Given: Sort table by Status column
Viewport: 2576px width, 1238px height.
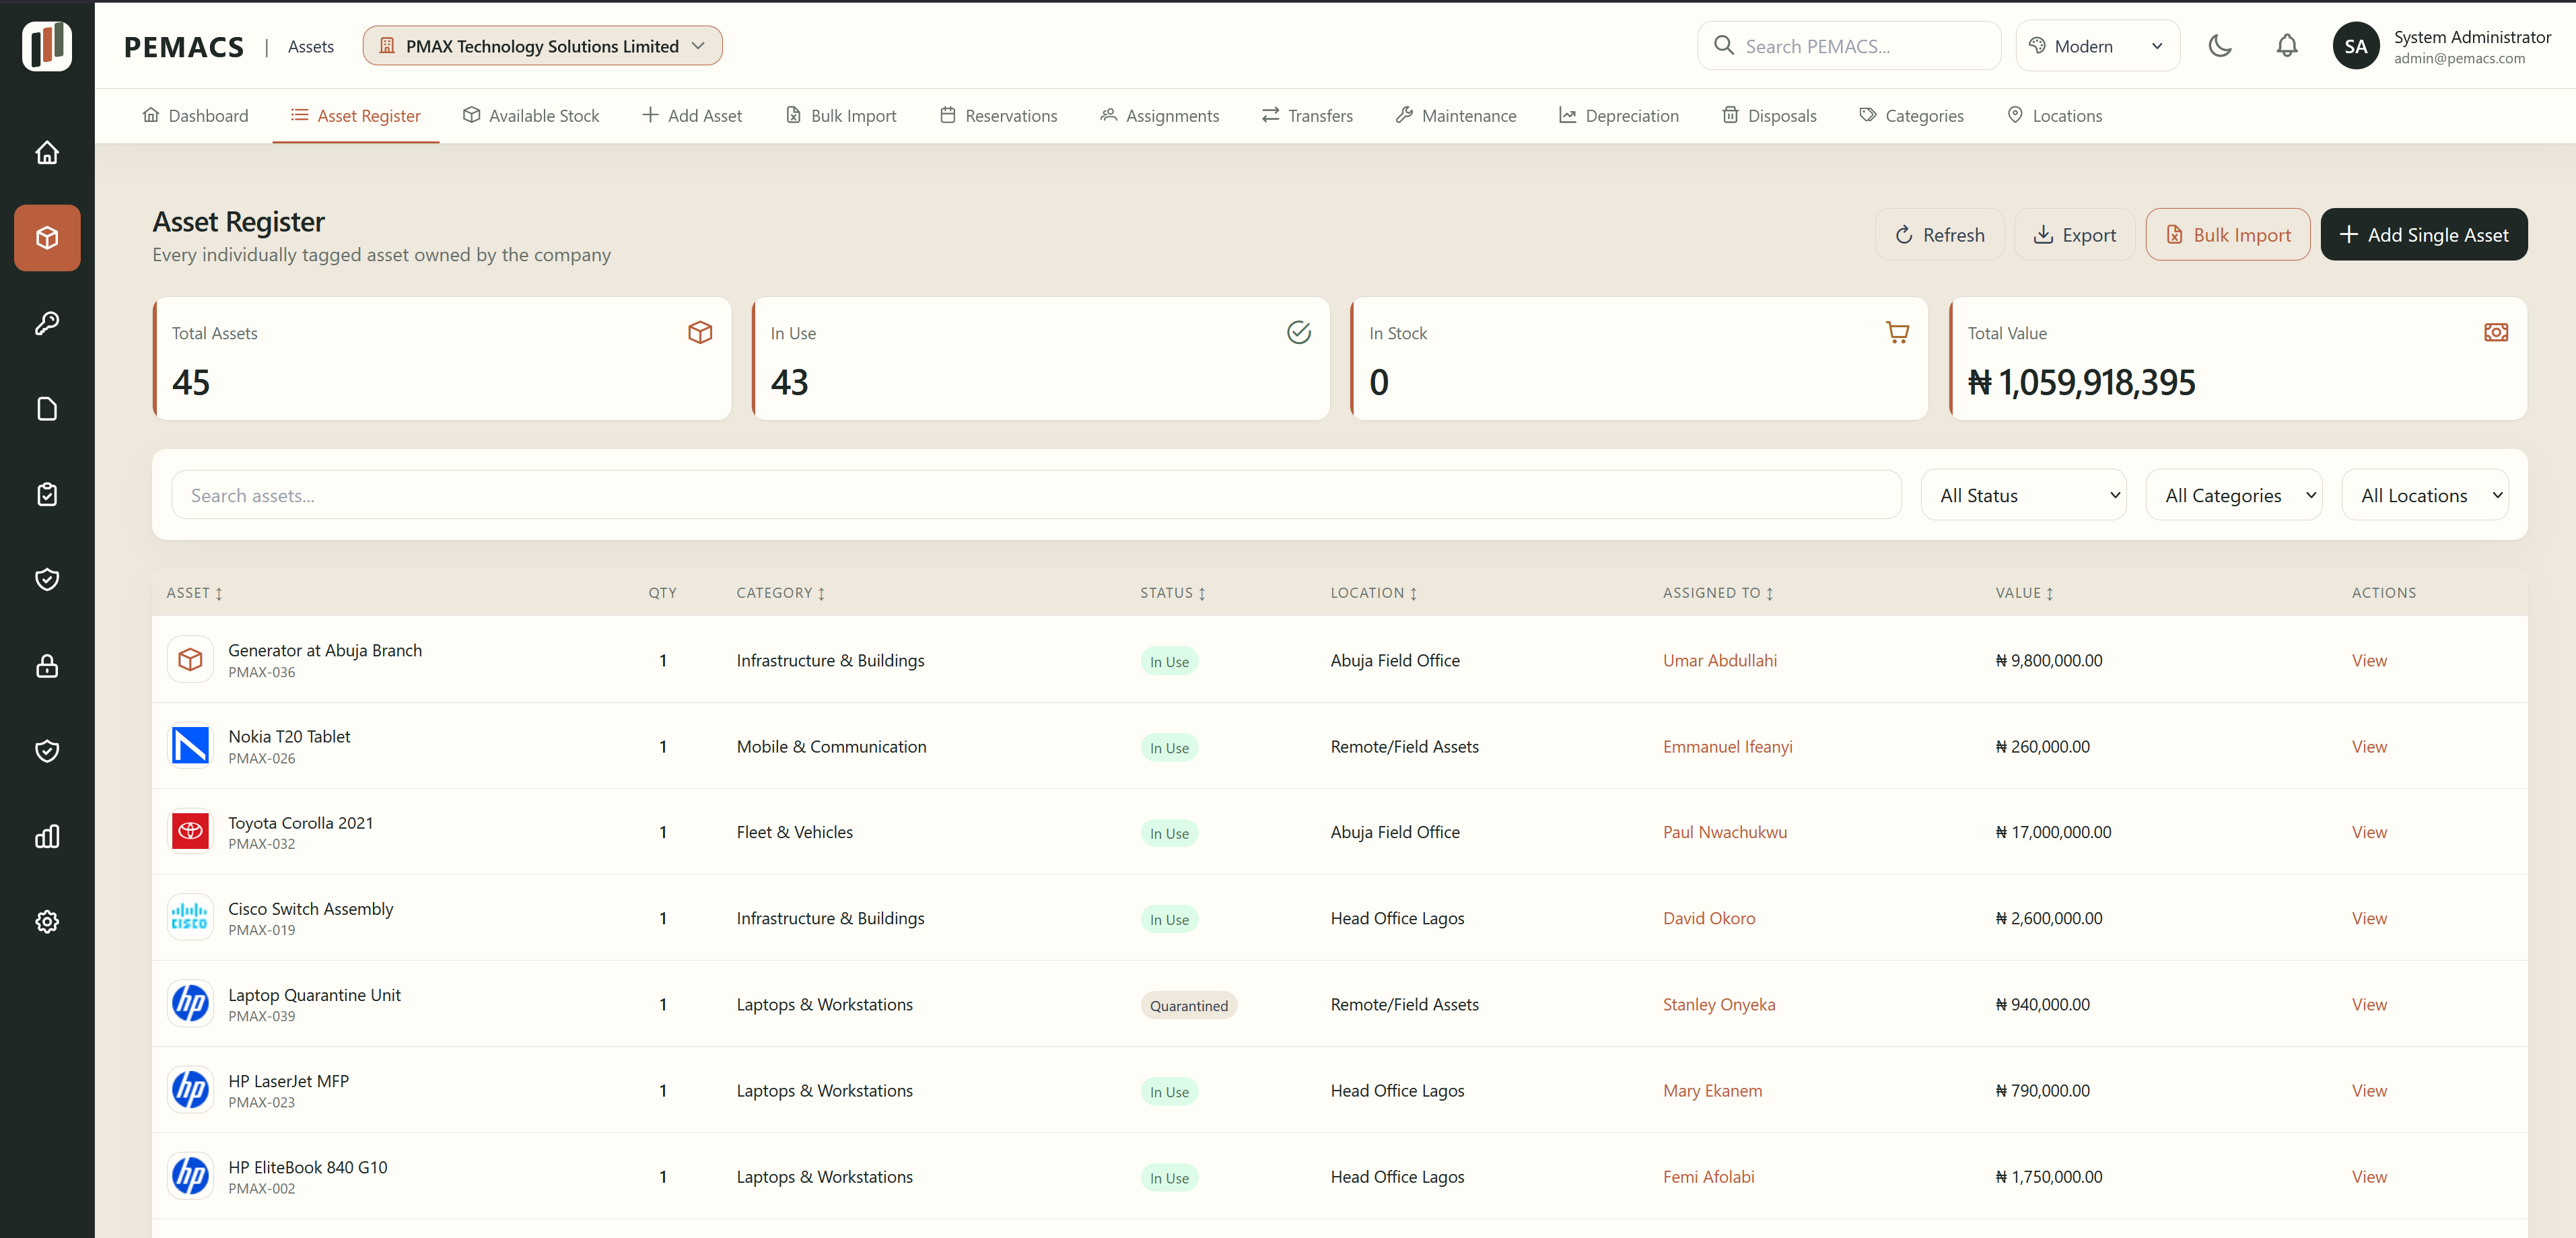Looking at the screenshot, I should tap(1173, 593).
